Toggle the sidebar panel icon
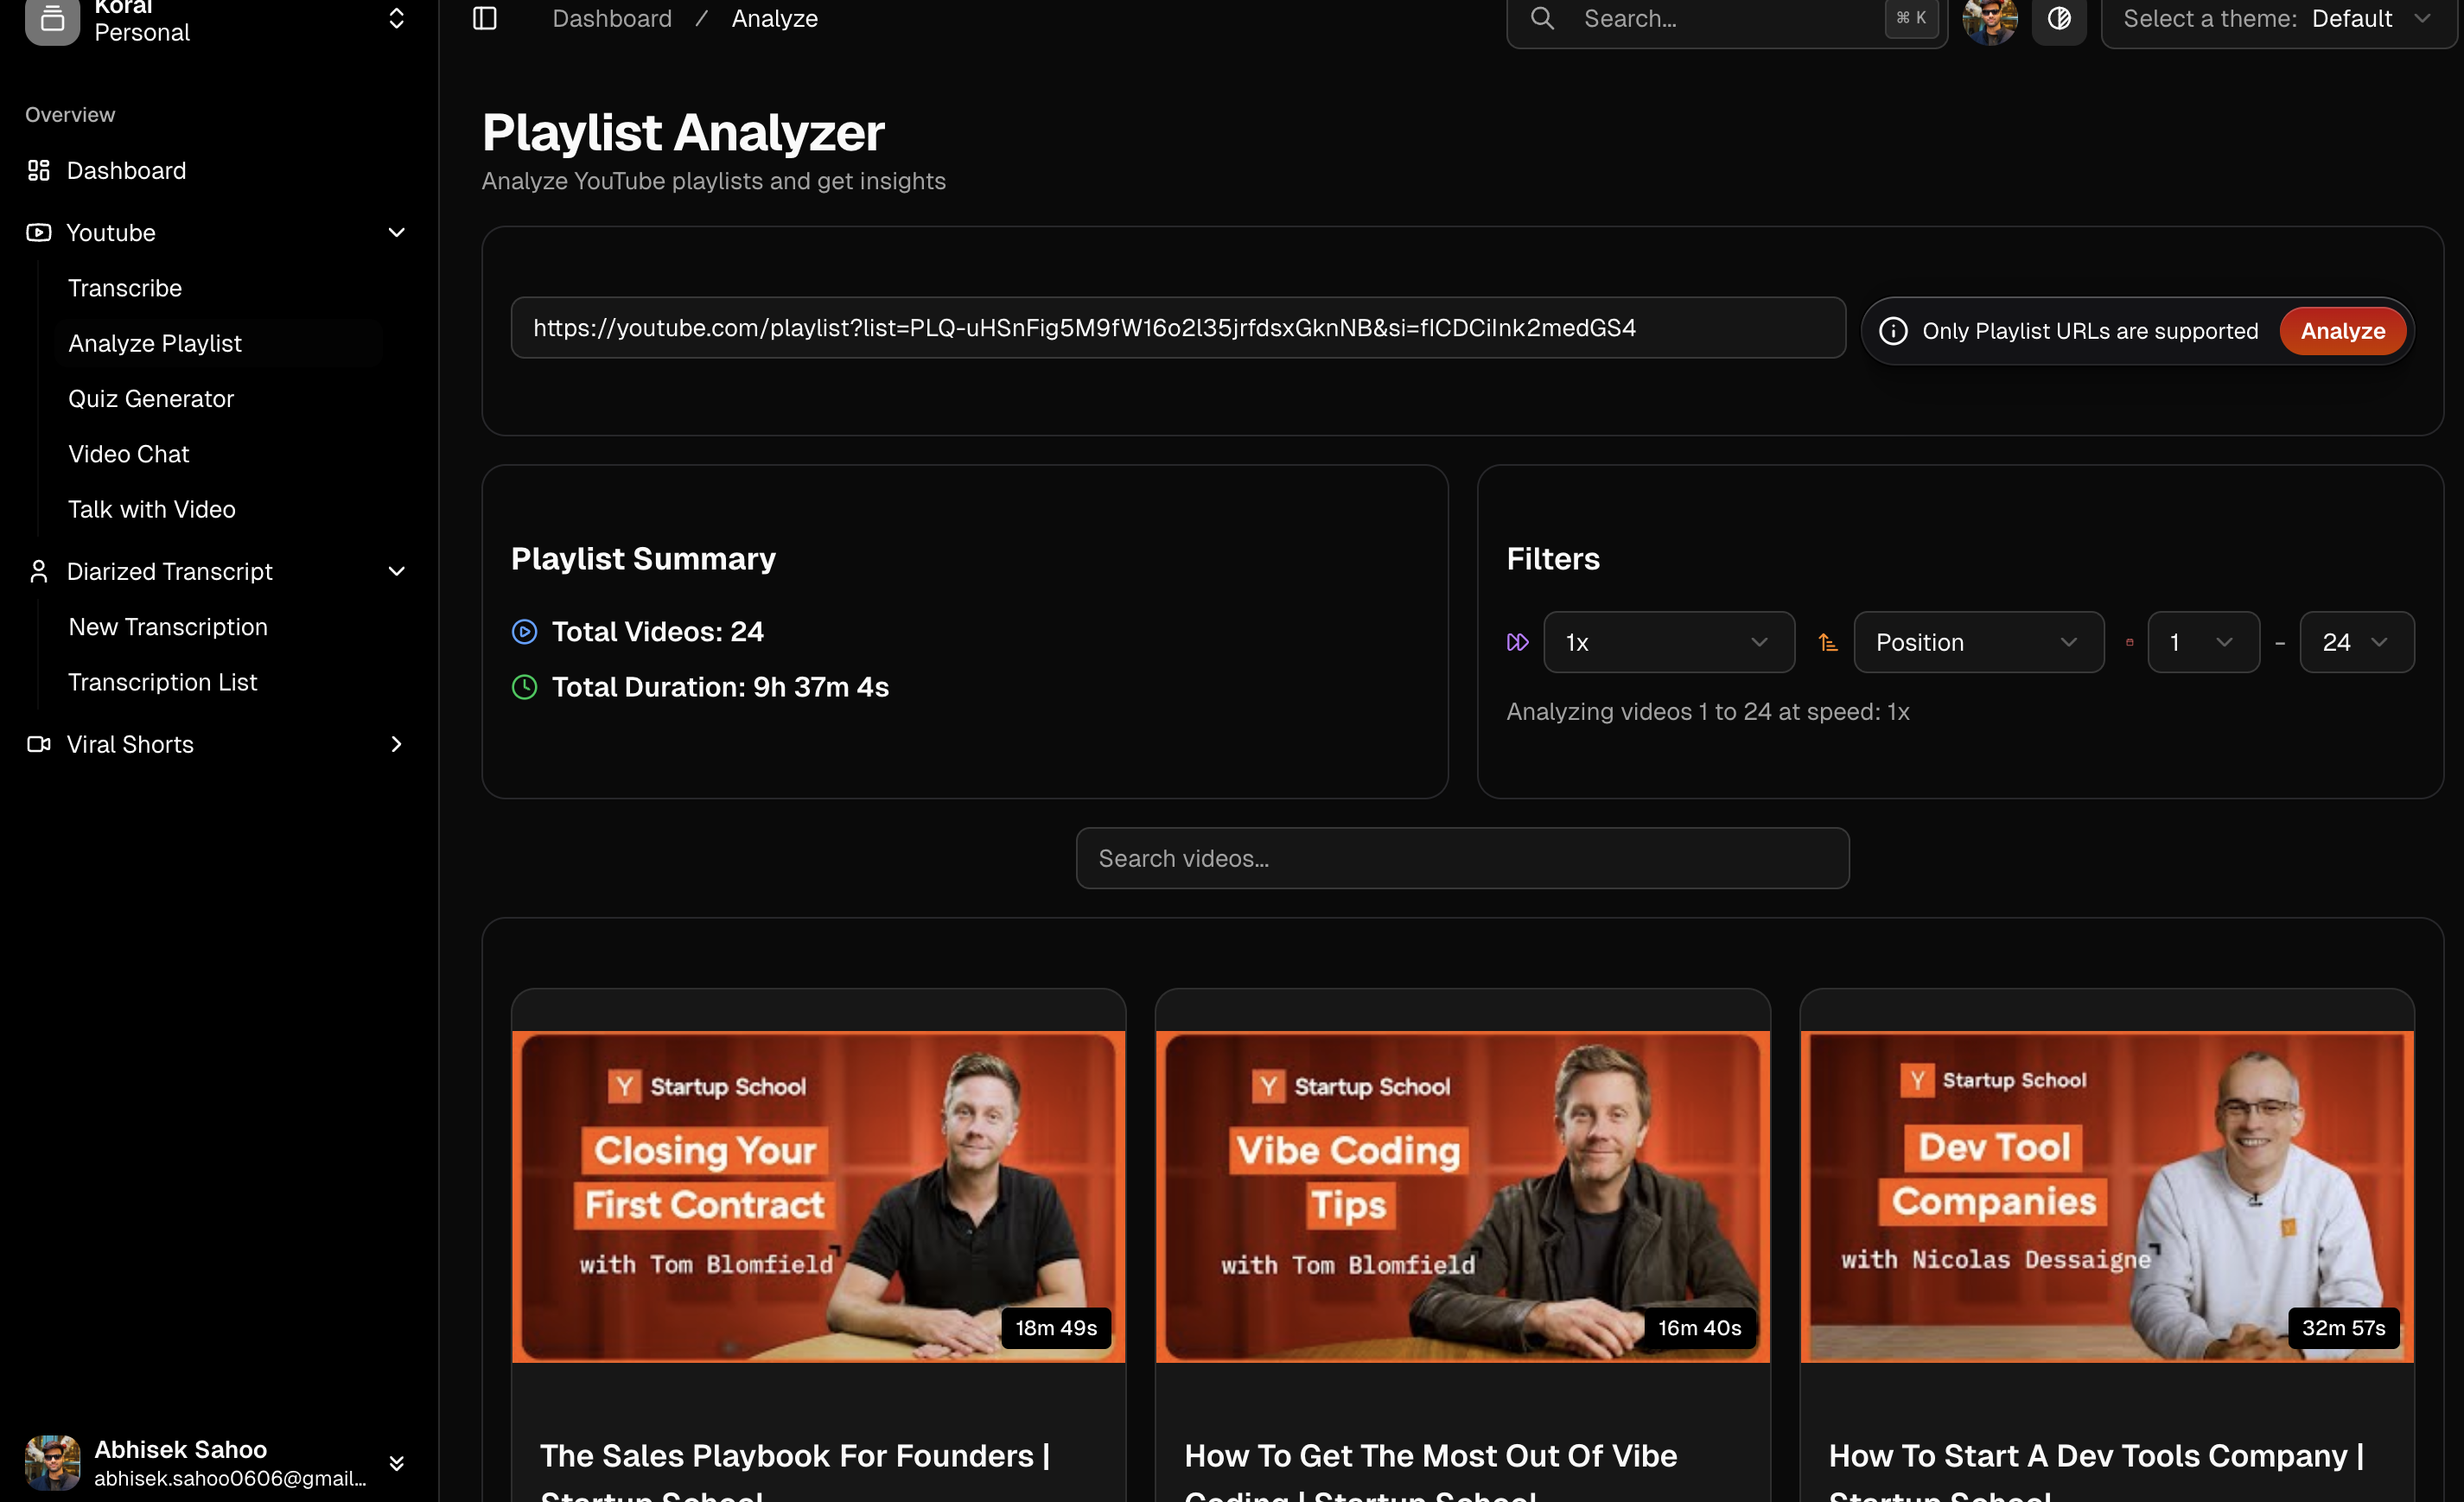 [485, 18]
